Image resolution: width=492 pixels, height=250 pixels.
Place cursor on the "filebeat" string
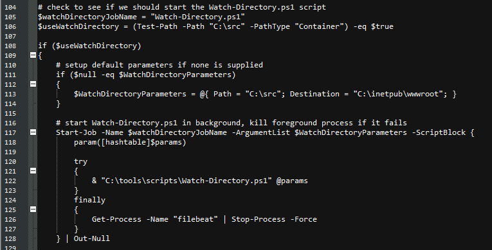(196, 219)
